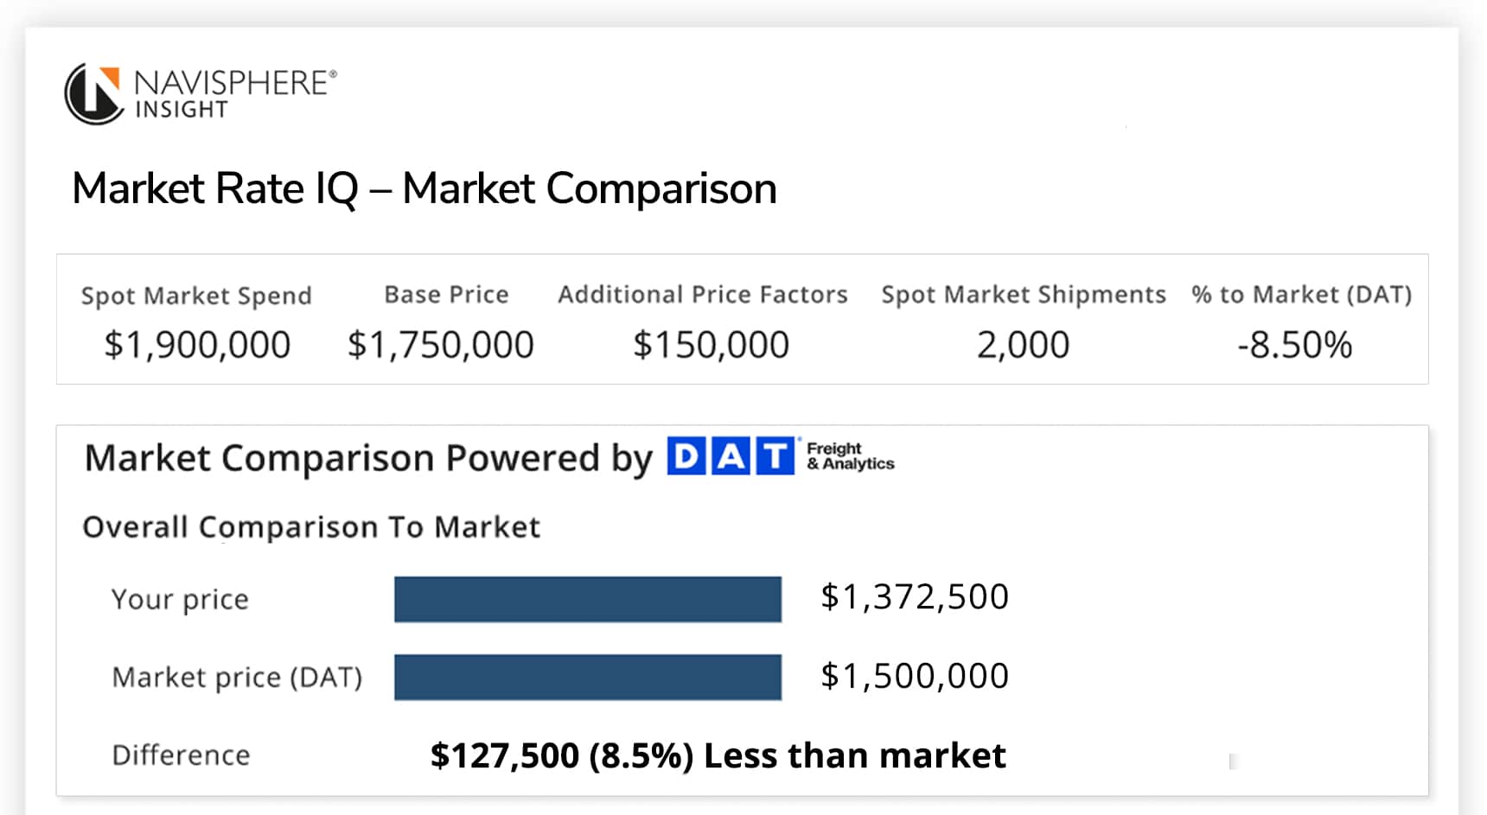Screen dimensions: 1487x815
Task: Select the Spot Market Shipments label
Action: click(x=1024, y=295)
